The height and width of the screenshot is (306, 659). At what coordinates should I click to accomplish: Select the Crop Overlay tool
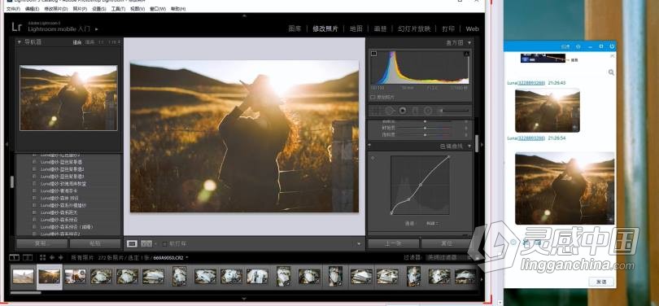point(375,111)
